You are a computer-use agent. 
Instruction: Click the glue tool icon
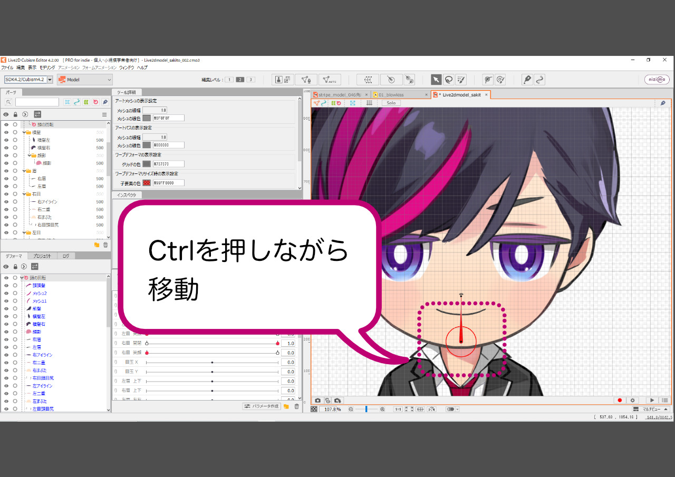[x=409, y=80]
